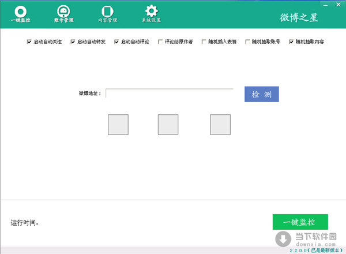Click the middle gray square box
This screenshot has height=254, width=346.
tap(168, 125)
